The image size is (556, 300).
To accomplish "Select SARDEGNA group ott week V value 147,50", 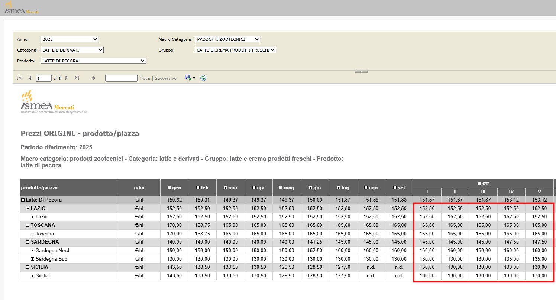I will coord(539,242).
